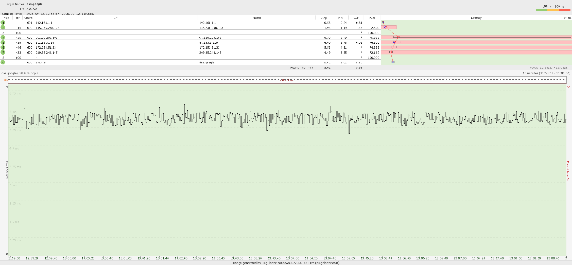Click the final hop 9 green circle icon

pyautogui.click(x=3, y=62)
